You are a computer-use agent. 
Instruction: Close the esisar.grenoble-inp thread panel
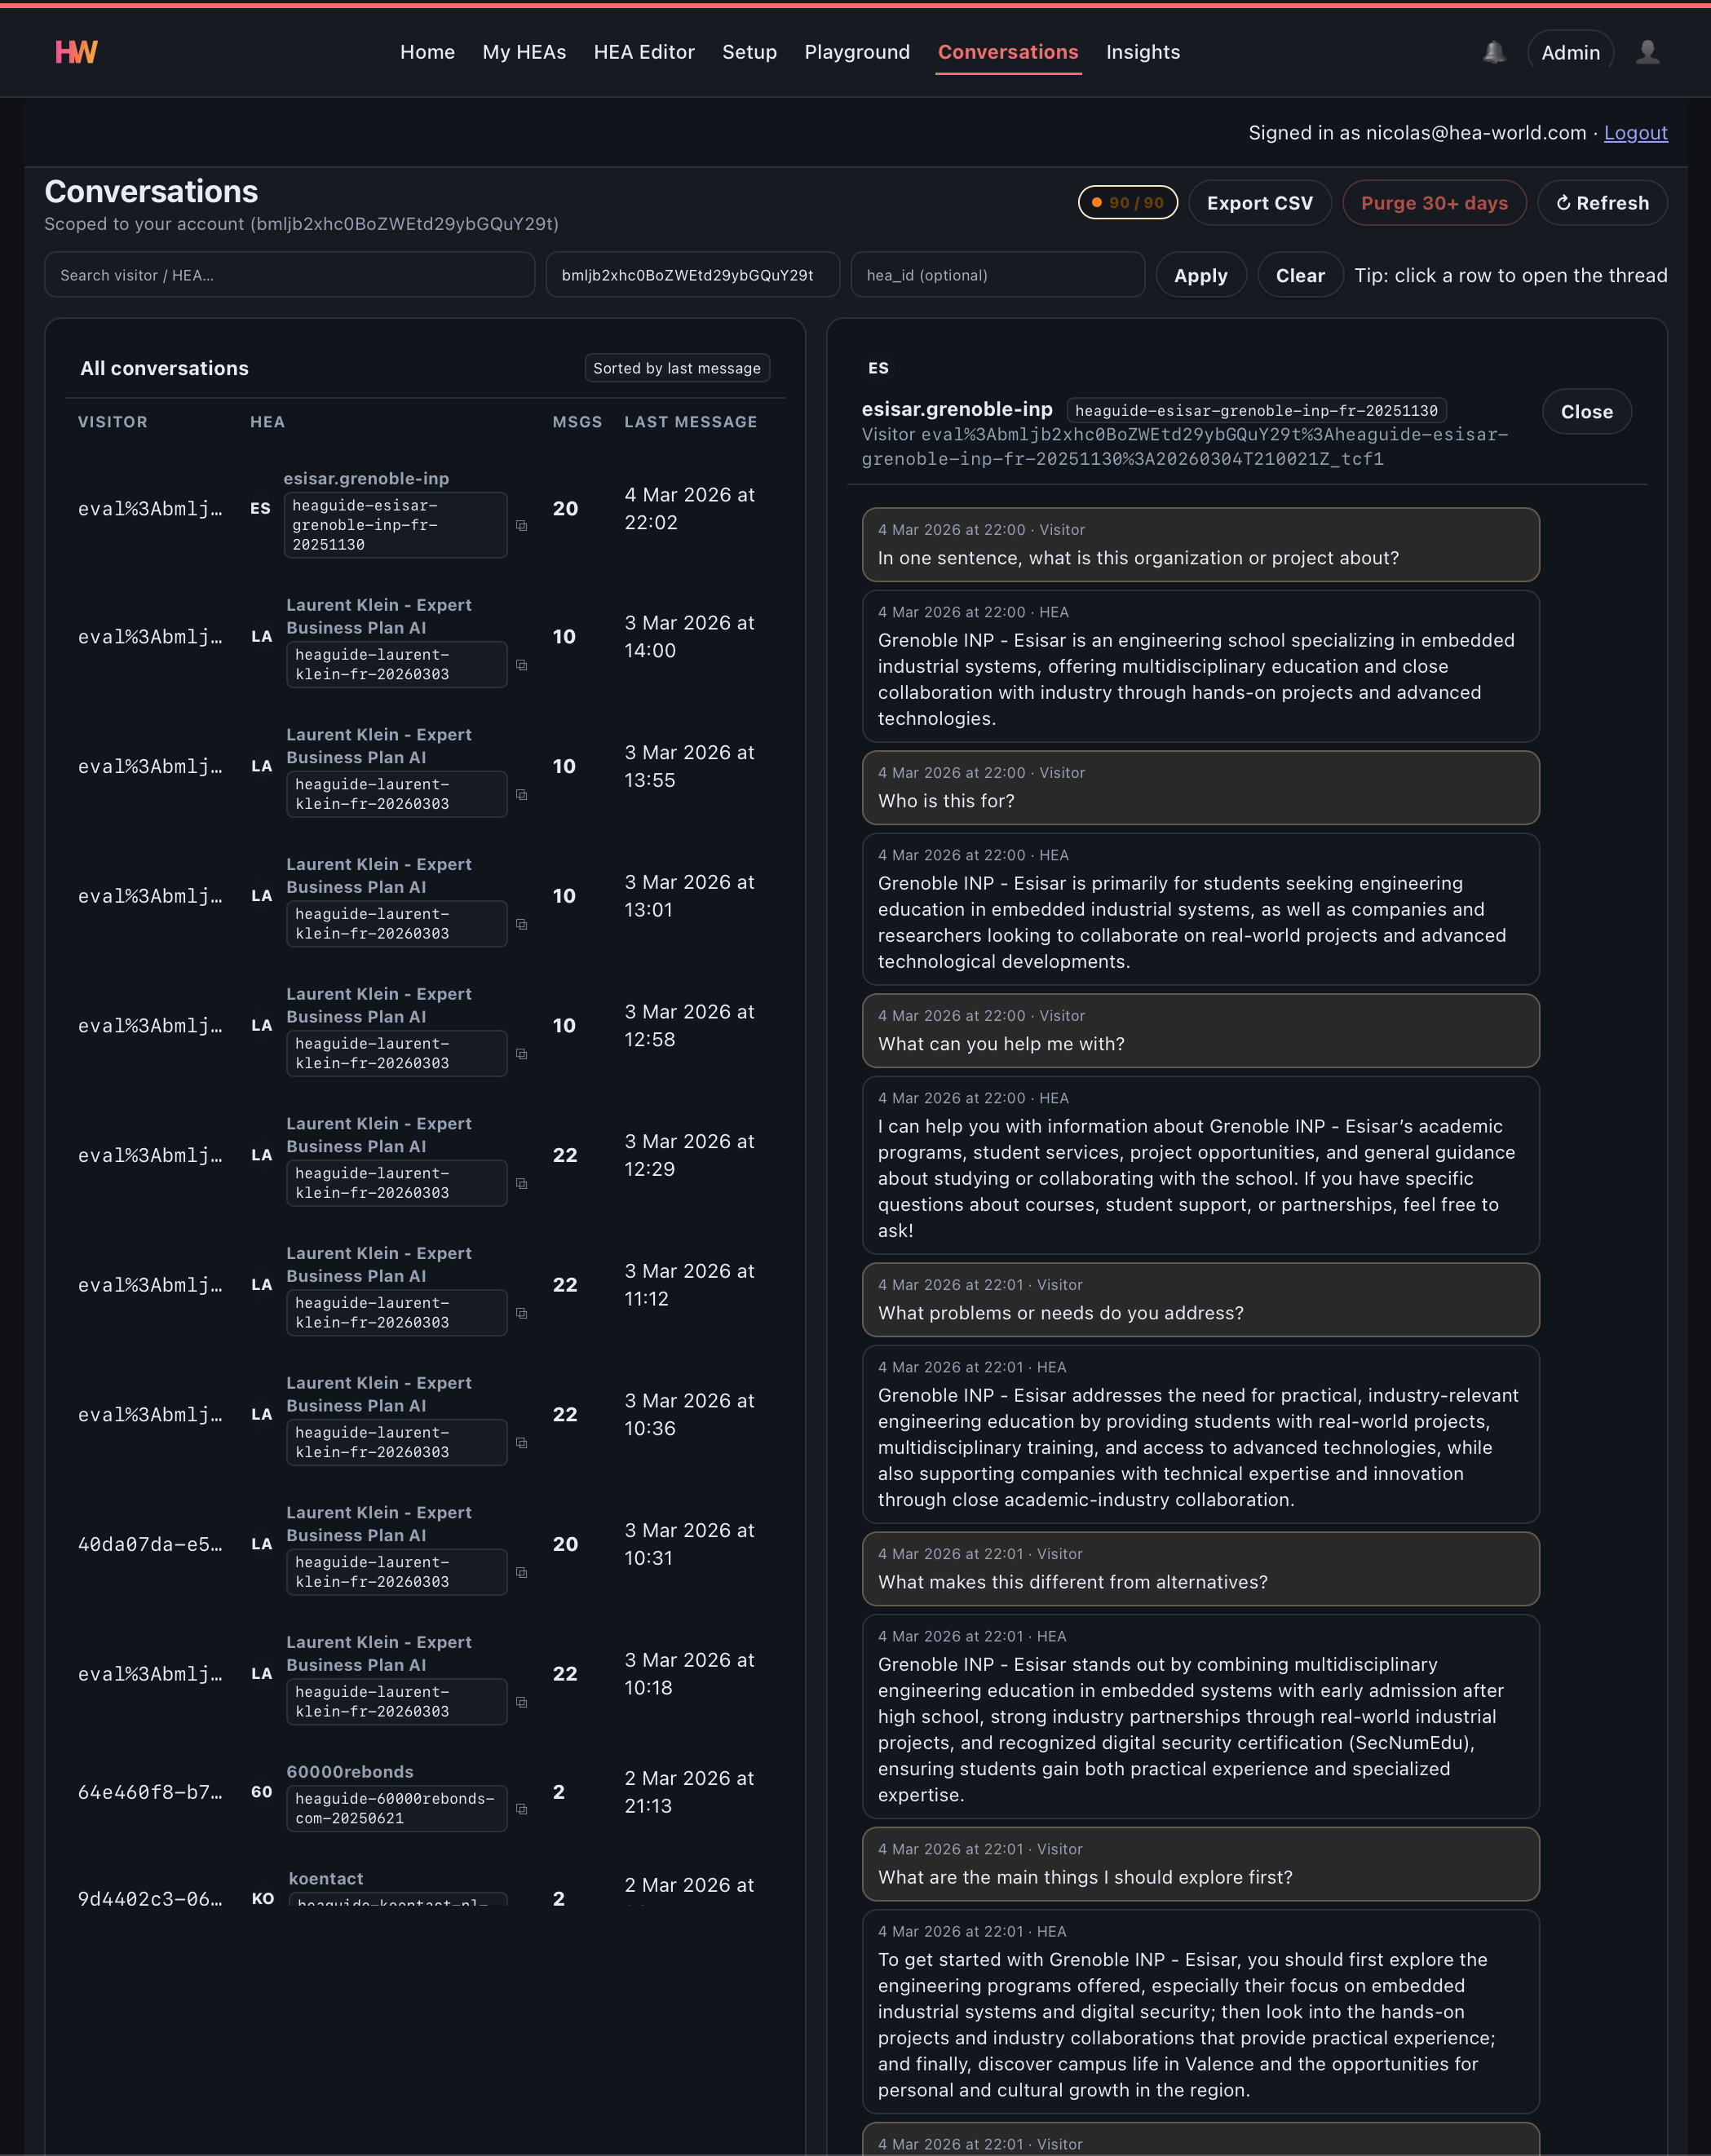[1586, 411]
